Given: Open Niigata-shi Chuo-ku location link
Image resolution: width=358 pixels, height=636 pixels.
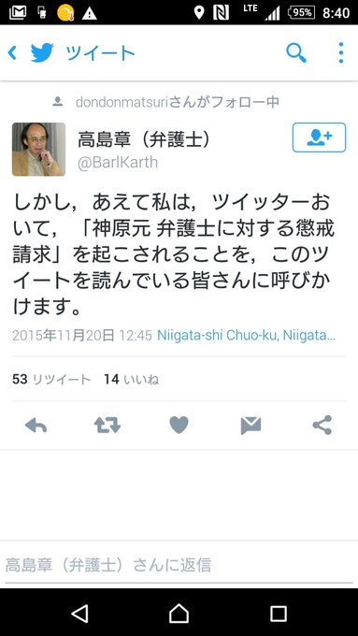Looking at the screenshot, I should 246,336.
